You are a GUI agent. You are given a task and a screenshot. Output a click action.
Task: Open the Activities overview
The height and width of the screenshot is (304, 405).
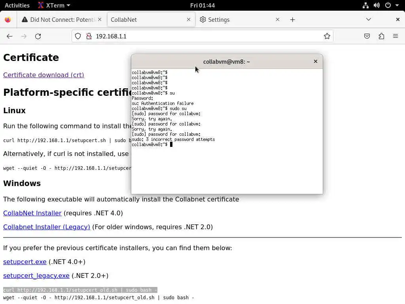pyautogui.click(x=17, y=5)
